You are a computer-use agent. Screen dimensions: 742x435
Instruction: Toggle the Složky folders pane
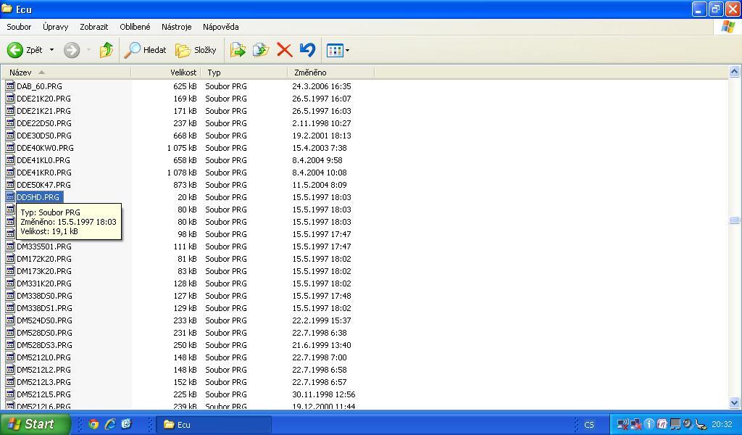(196, 50)
